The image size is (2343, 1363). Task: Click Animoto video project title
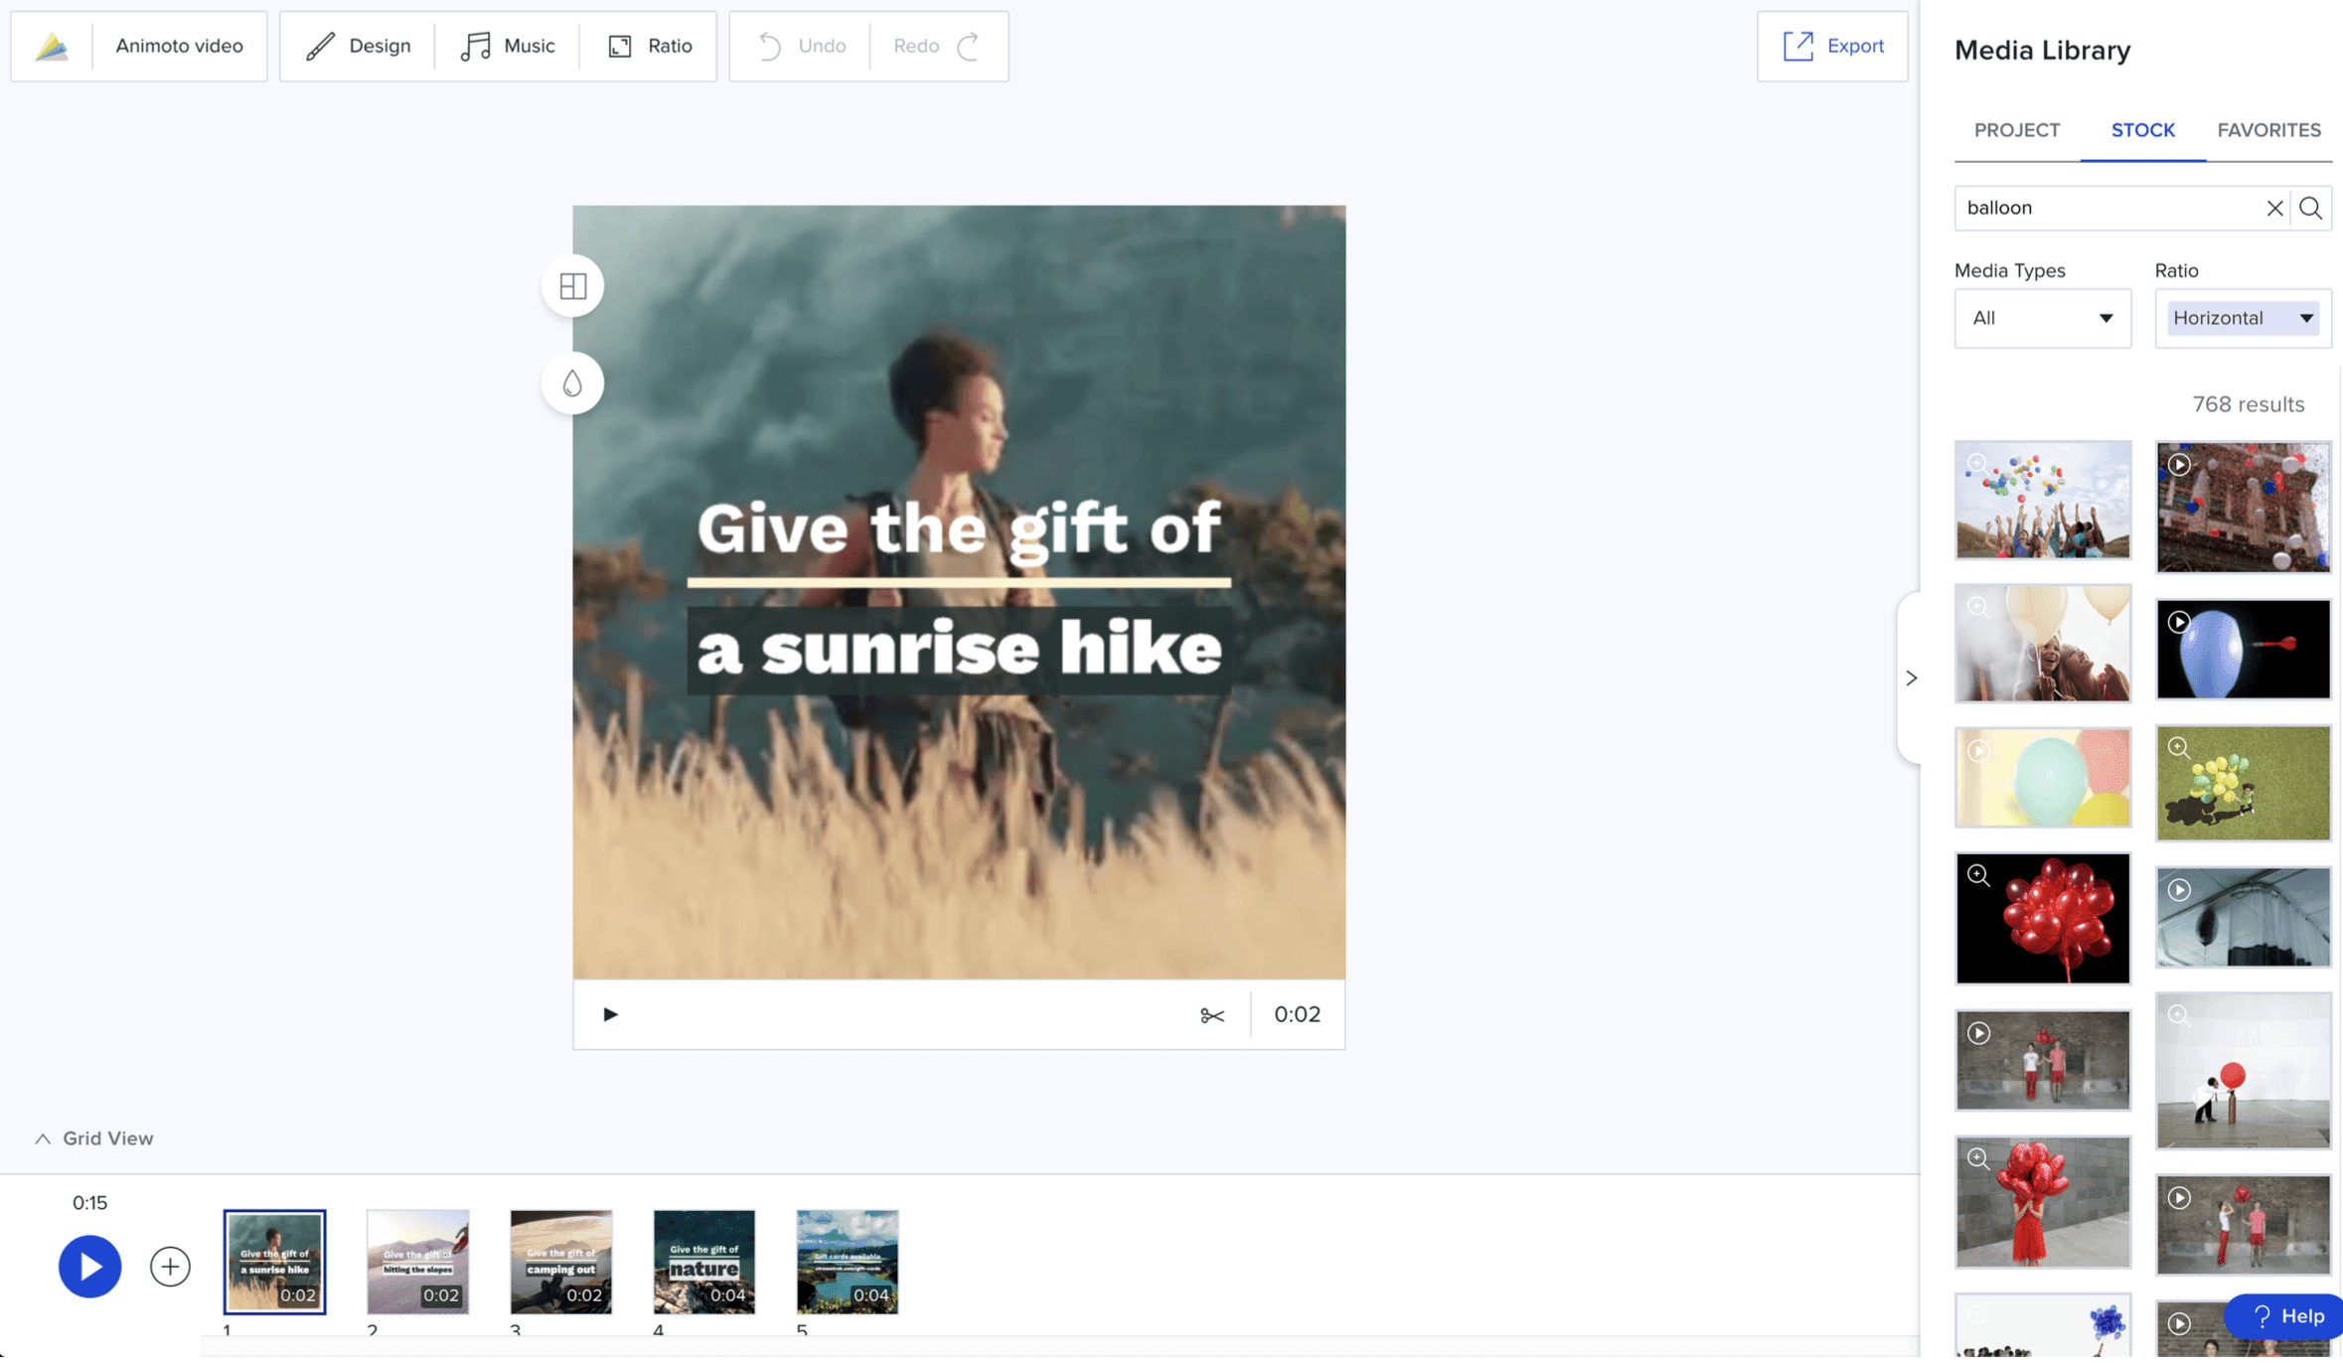tap(179, 46)
